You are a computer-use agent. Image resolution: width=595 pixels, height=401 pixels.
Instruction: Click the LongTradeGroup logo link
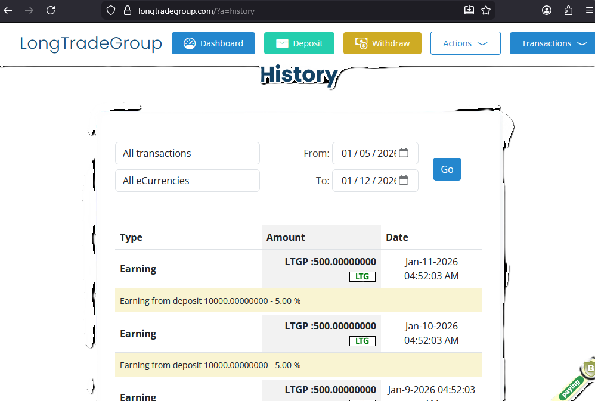coord(91,43)
